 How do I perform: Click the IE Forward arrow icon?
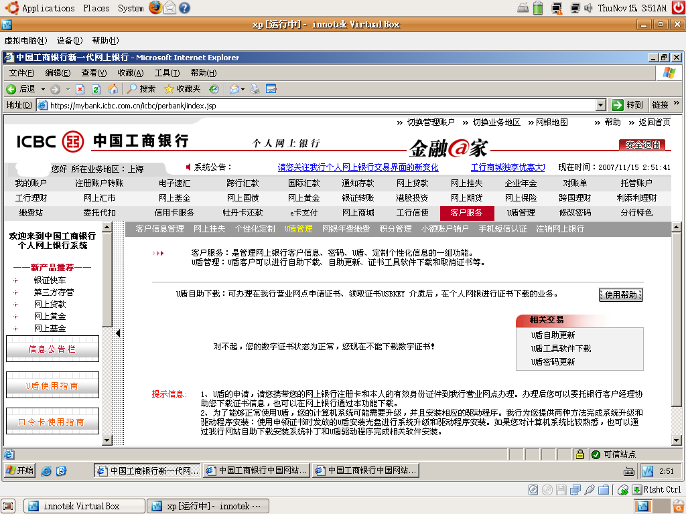tap(55, 89)
